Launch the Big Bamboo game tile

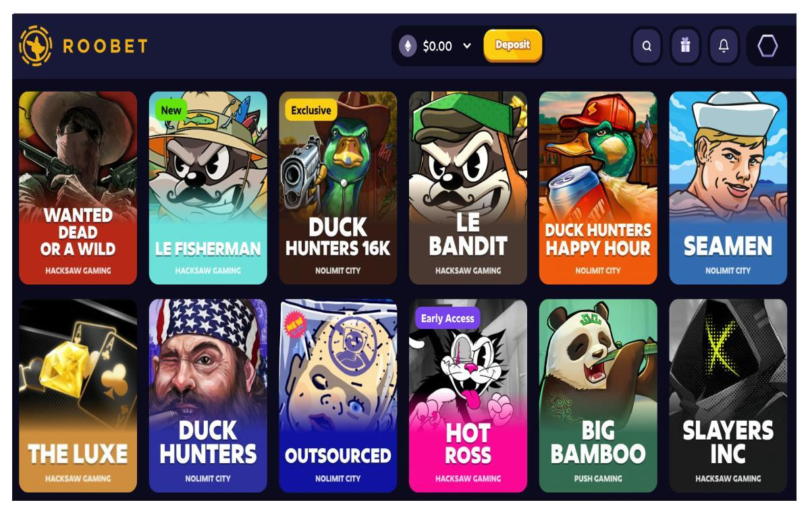(x=598, y=396)
